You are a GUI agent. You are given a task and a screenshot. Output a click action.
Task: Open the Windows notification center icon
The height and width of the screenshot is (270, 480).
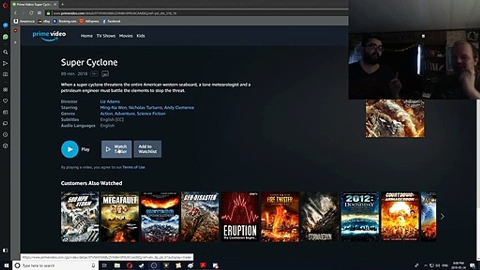(x=473, y=265)
